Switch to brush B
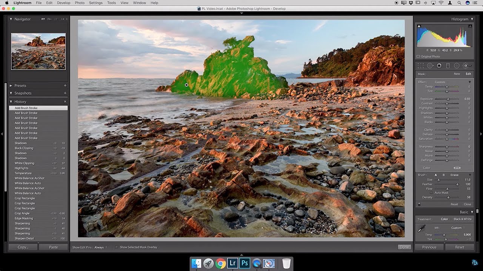 click(x=443, y=175)
